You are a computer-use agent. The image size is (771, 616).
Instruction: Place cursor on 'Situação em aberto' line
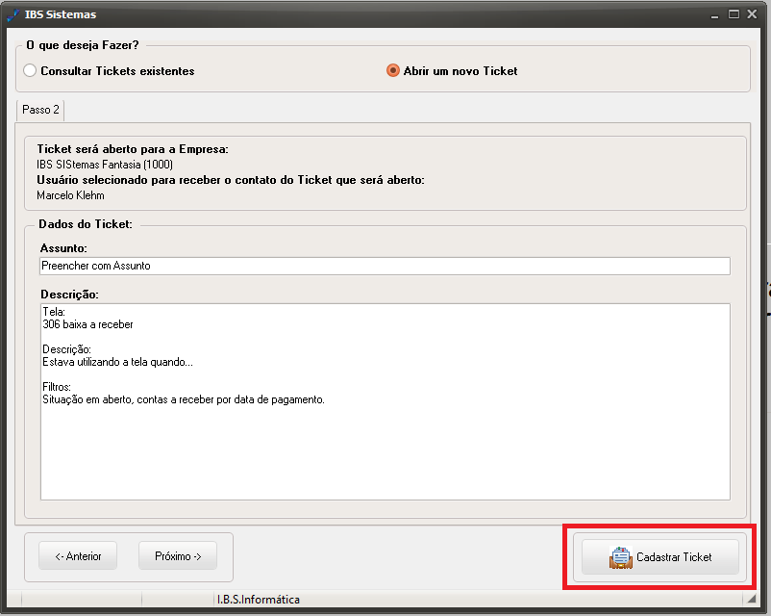184,399
